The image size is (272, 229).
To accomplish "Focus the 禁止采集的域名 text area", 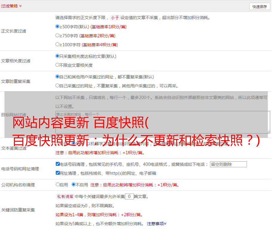I will pos(163,122).
